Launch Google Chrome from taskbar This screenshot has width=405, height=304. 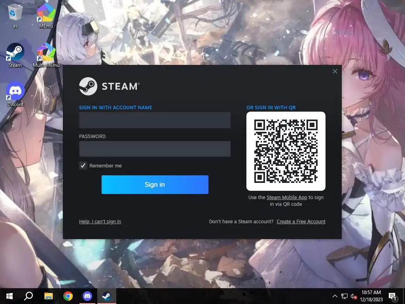[68, 296]
